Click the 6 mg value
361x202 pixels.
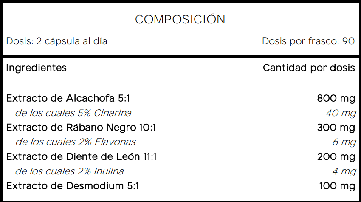point(344,142)
